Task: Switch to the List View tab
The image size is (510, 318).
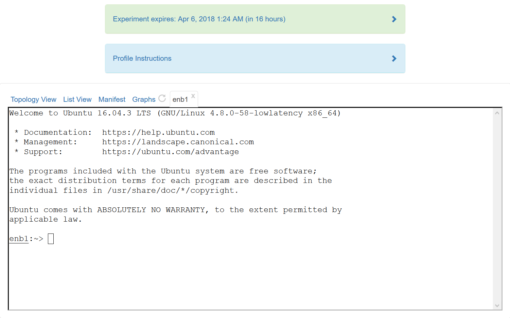Action: pyautogui.click(x=77, y=99)
